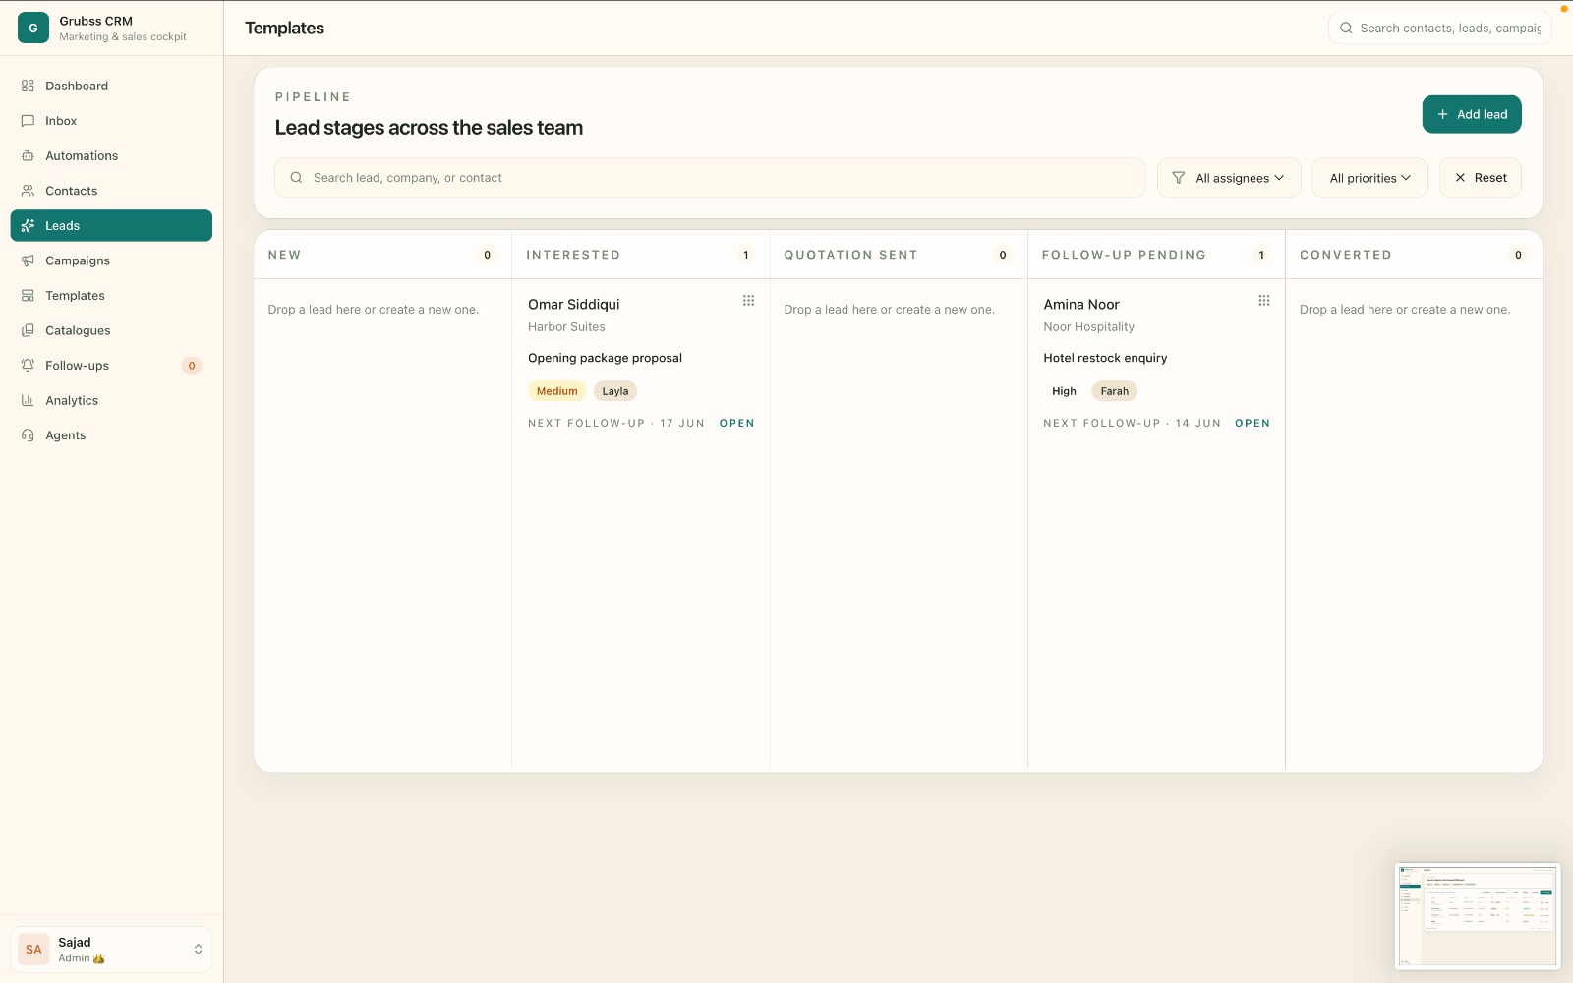This screenshot has width=1573, height=983.
Task: Focus the search contacts, leads, campaigns field
Action: click(1439, 28)
